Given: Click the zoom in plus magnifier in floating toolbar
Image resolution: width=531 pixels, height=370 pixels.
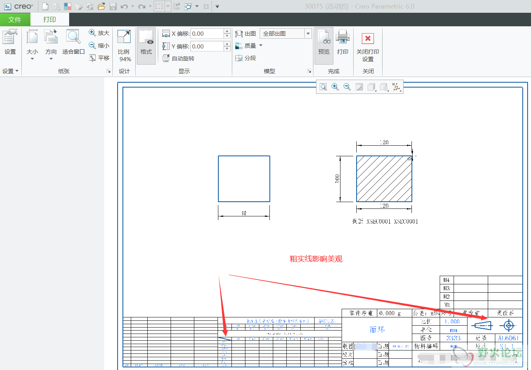Looking at the screenshot, I should [x=335, y=87].
